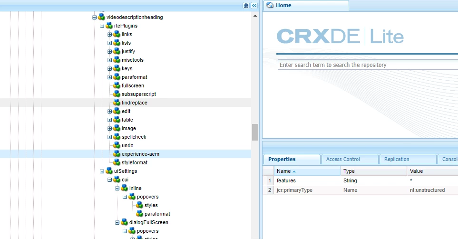Switch to the Home tab
The width and height of the screenshot is (458, 246).
306,6
